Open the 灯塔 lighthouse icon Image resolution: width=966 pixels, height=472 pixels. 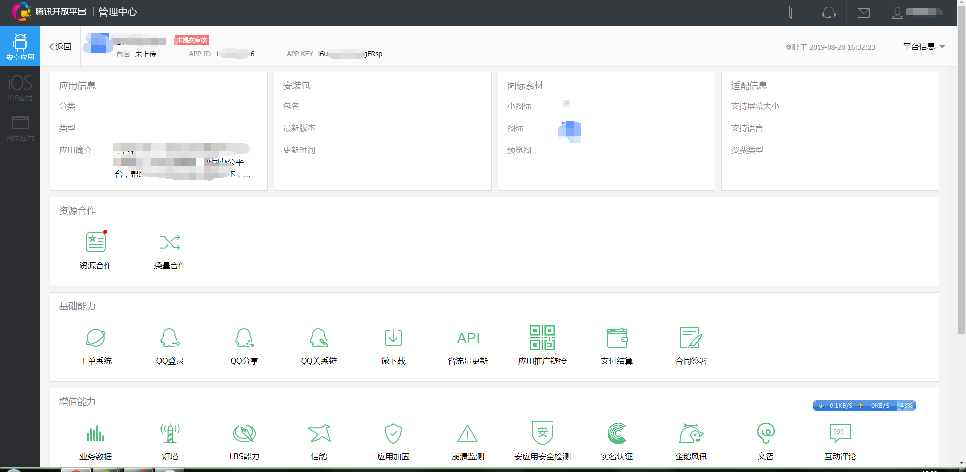point(170,433)
